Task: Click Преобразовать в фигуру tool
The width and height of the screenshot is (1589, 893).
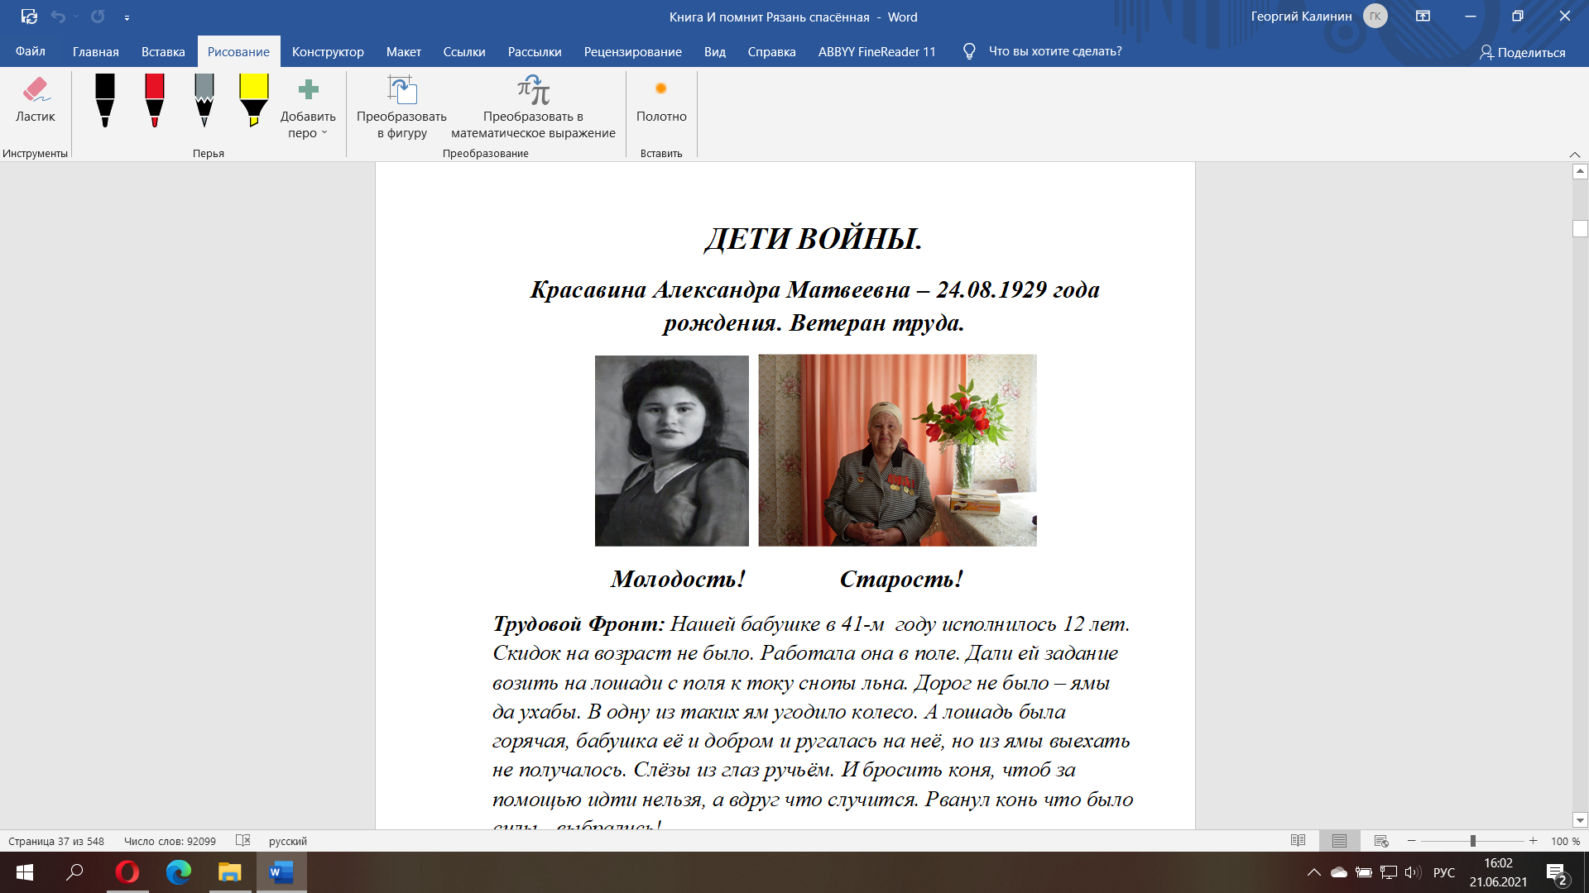Action: pyautogui.click(x=401, y=108)
